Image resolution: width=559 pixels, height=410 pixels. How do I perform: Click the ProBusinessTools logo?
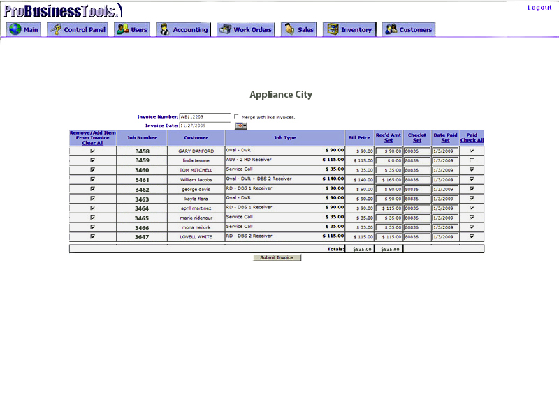click(64, 10)
